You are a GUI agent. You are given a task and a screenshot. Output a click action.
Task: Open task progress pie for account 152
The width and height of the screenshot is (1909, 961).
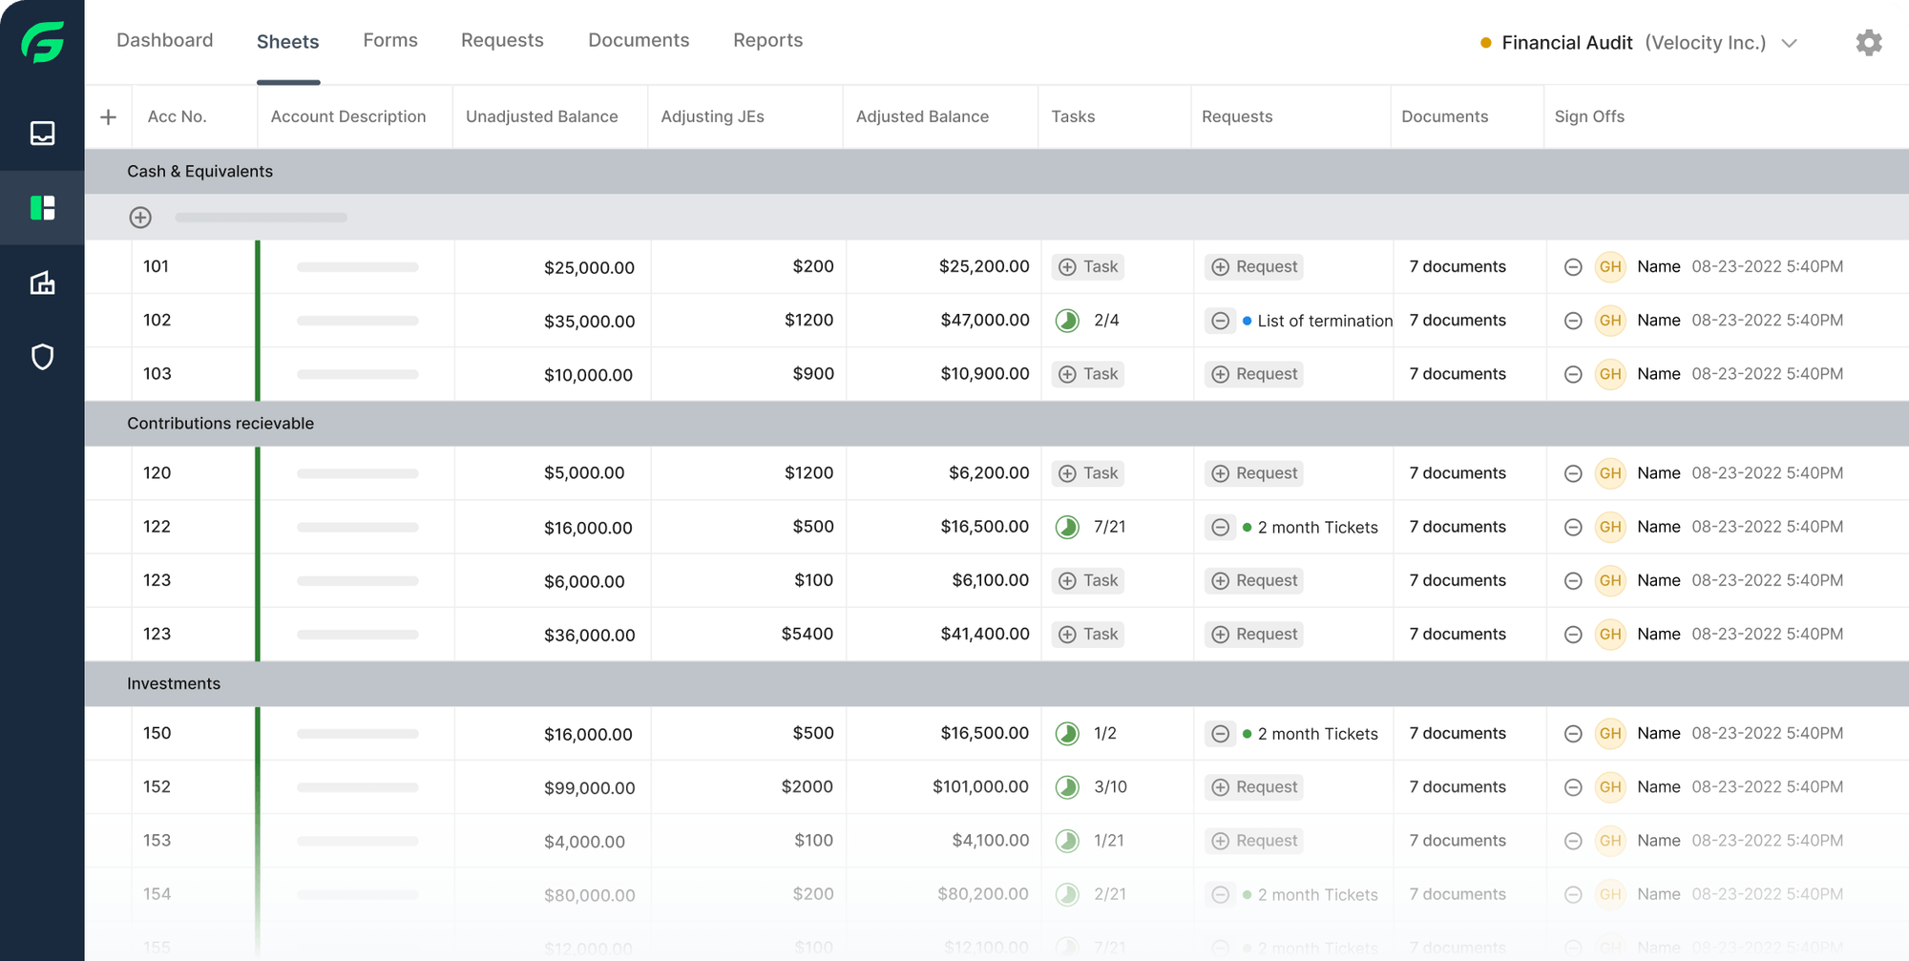coord(1067,787)
